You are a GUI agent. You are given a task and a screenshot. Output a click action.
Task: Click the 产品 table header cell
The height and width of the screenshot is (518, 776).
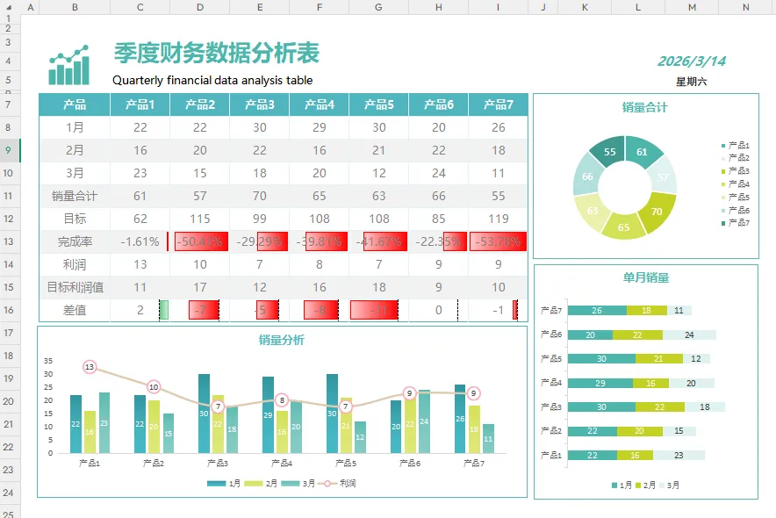tap(75, 104)
